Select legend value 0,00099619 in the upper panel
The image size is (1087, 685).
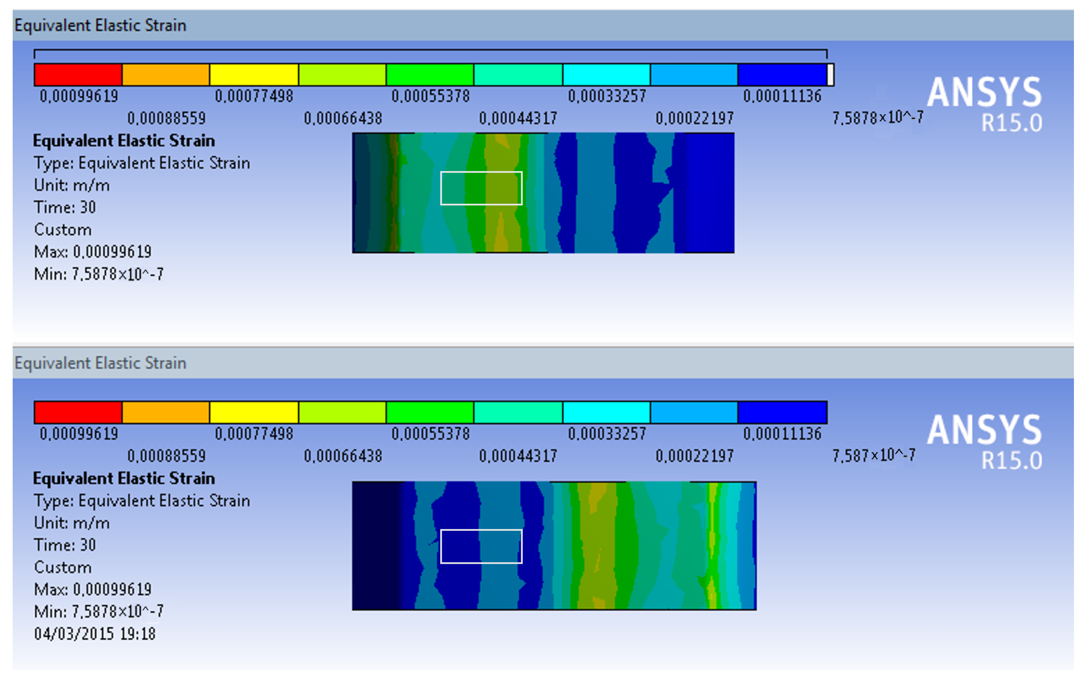pos(79,96)
